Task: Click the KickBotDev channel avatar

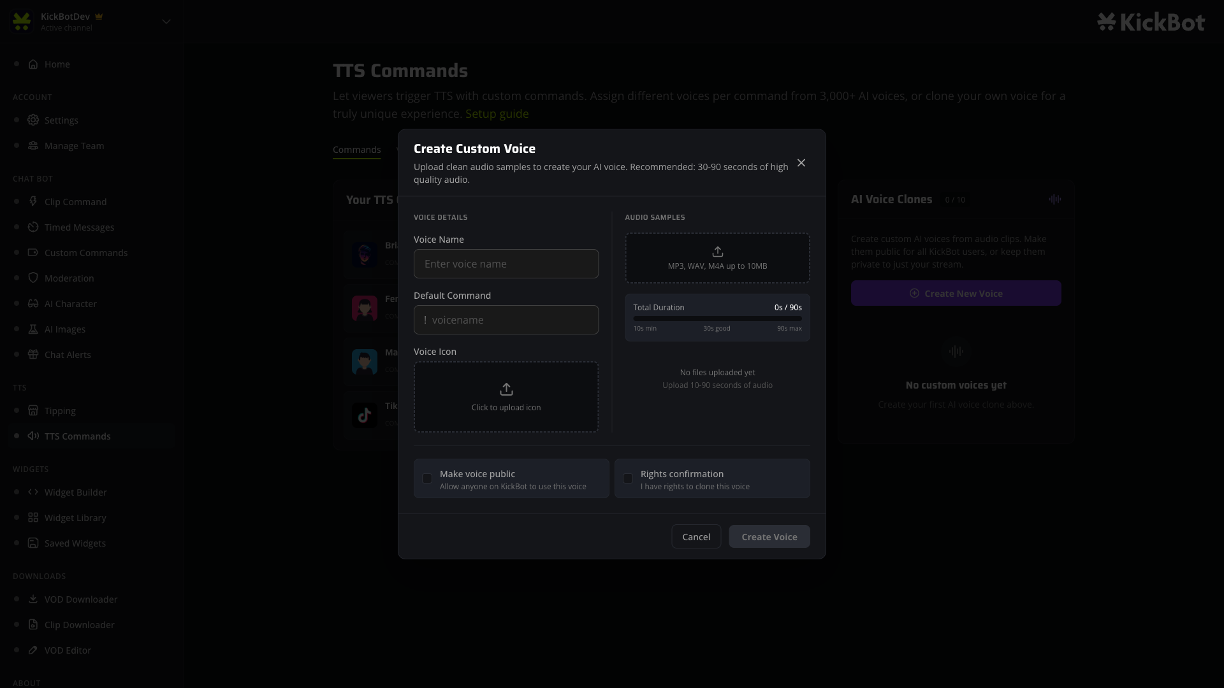Action: pos(22,22)
